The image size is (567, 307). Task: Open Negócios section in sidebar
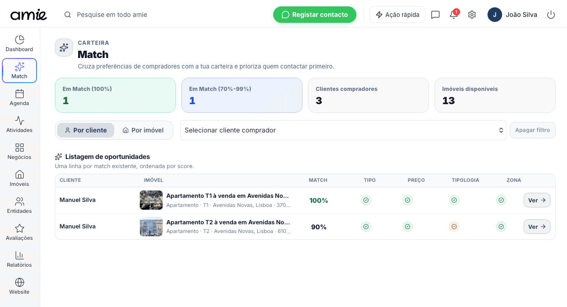(x=19, y=152)
